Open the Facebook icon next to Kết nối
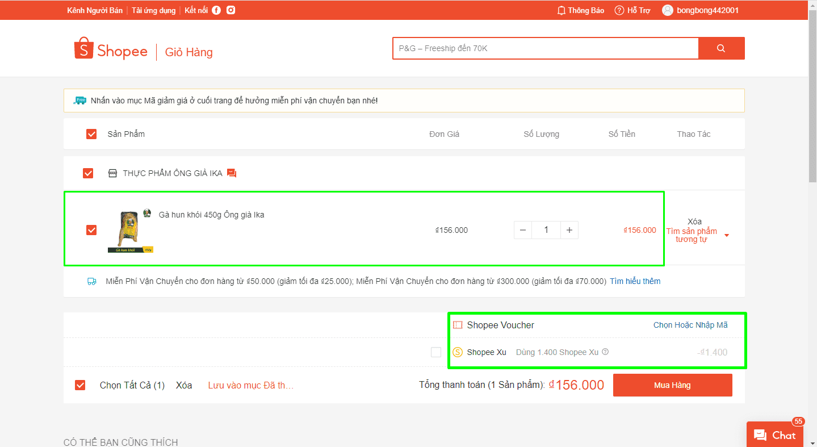 pos(216,10)
